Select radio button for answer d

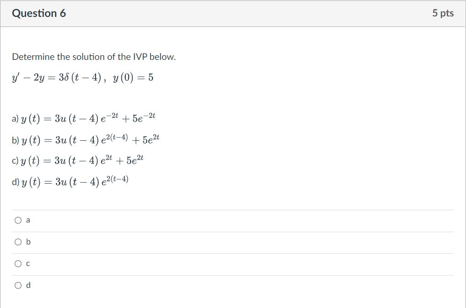[17, 285]
